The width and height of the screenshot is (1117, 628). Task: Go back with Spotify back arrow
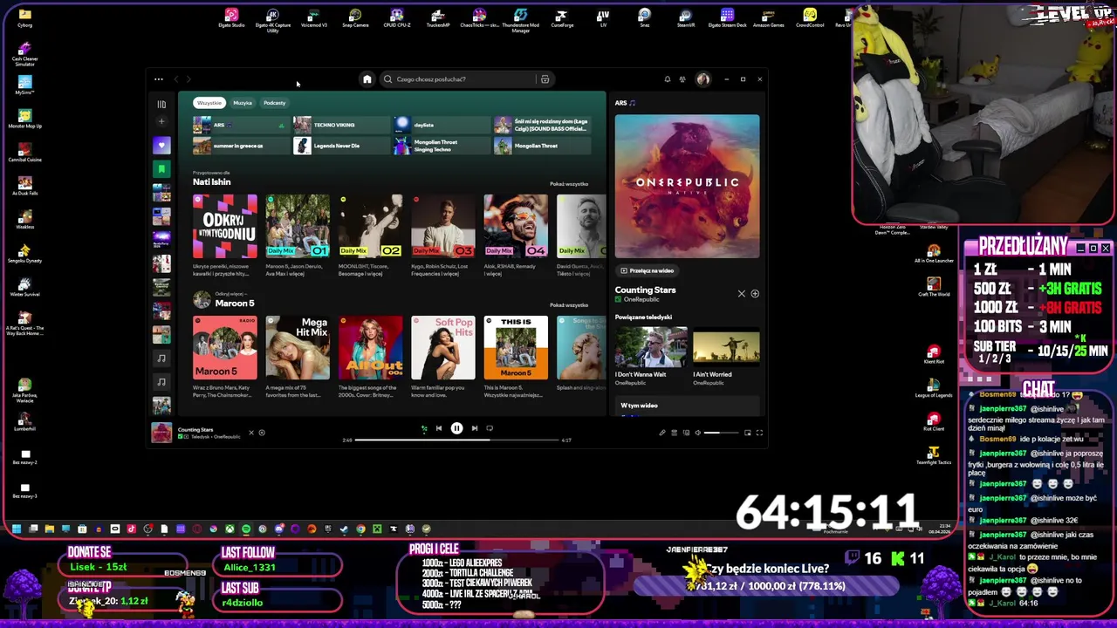click(176, 79)
